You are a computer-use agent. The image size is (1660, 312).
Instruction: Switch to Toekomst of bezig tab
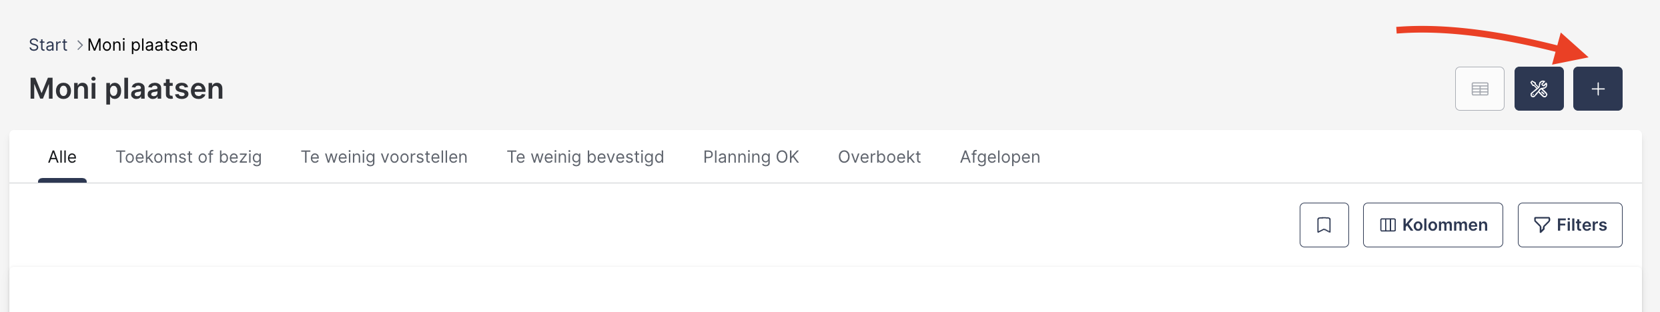(x=189, y=157)
